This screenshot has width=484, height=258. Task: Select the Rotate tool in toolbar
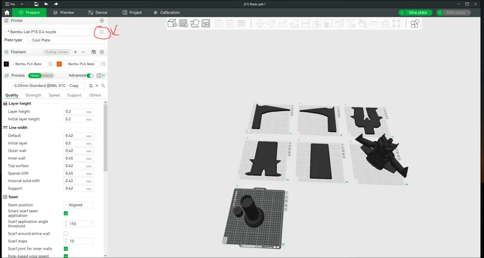(272, 23)
